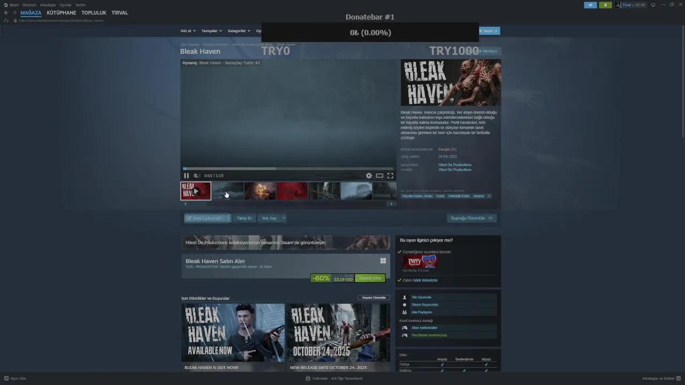Open the Arkadaşlar menu
Viewport: 685px width, 385px height.
click(x=48, y=5)
